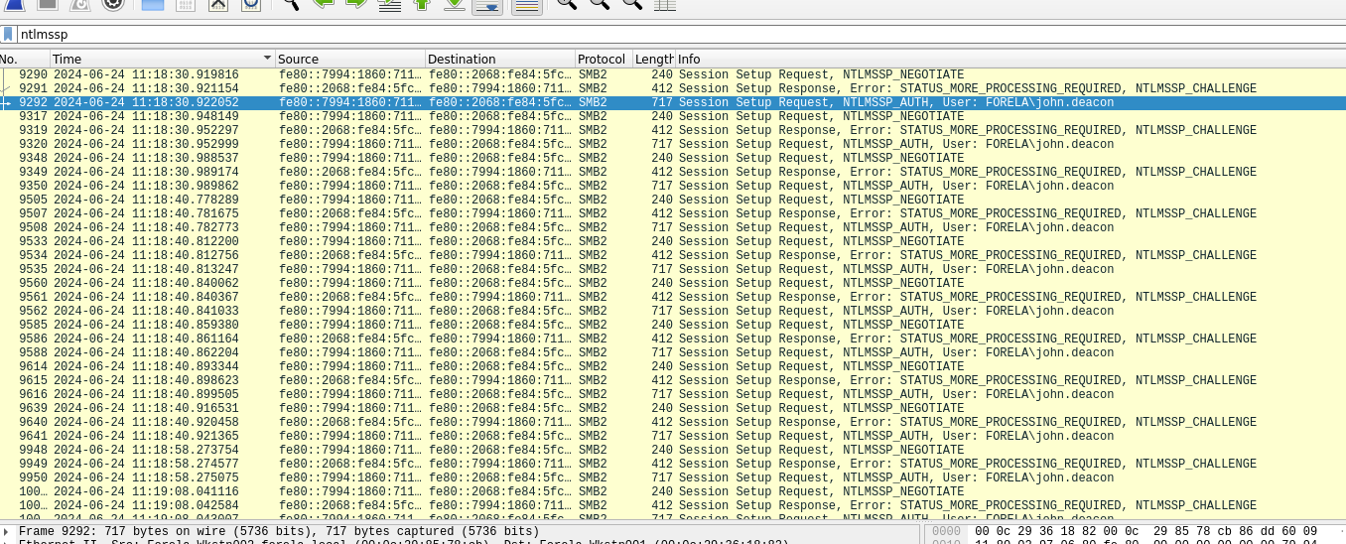
Task: Sort by the No. column header
Action: coord(24,60)
